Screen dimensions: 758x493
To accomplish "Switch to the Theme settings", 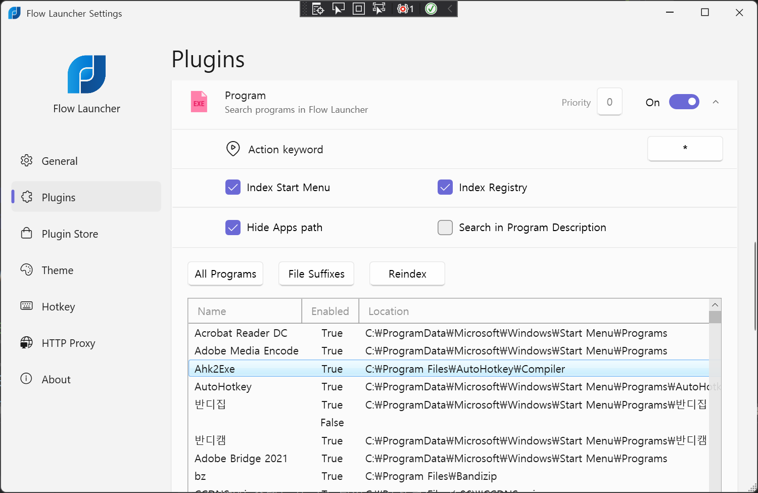I will pyautogui.click(x=86, y=270).
